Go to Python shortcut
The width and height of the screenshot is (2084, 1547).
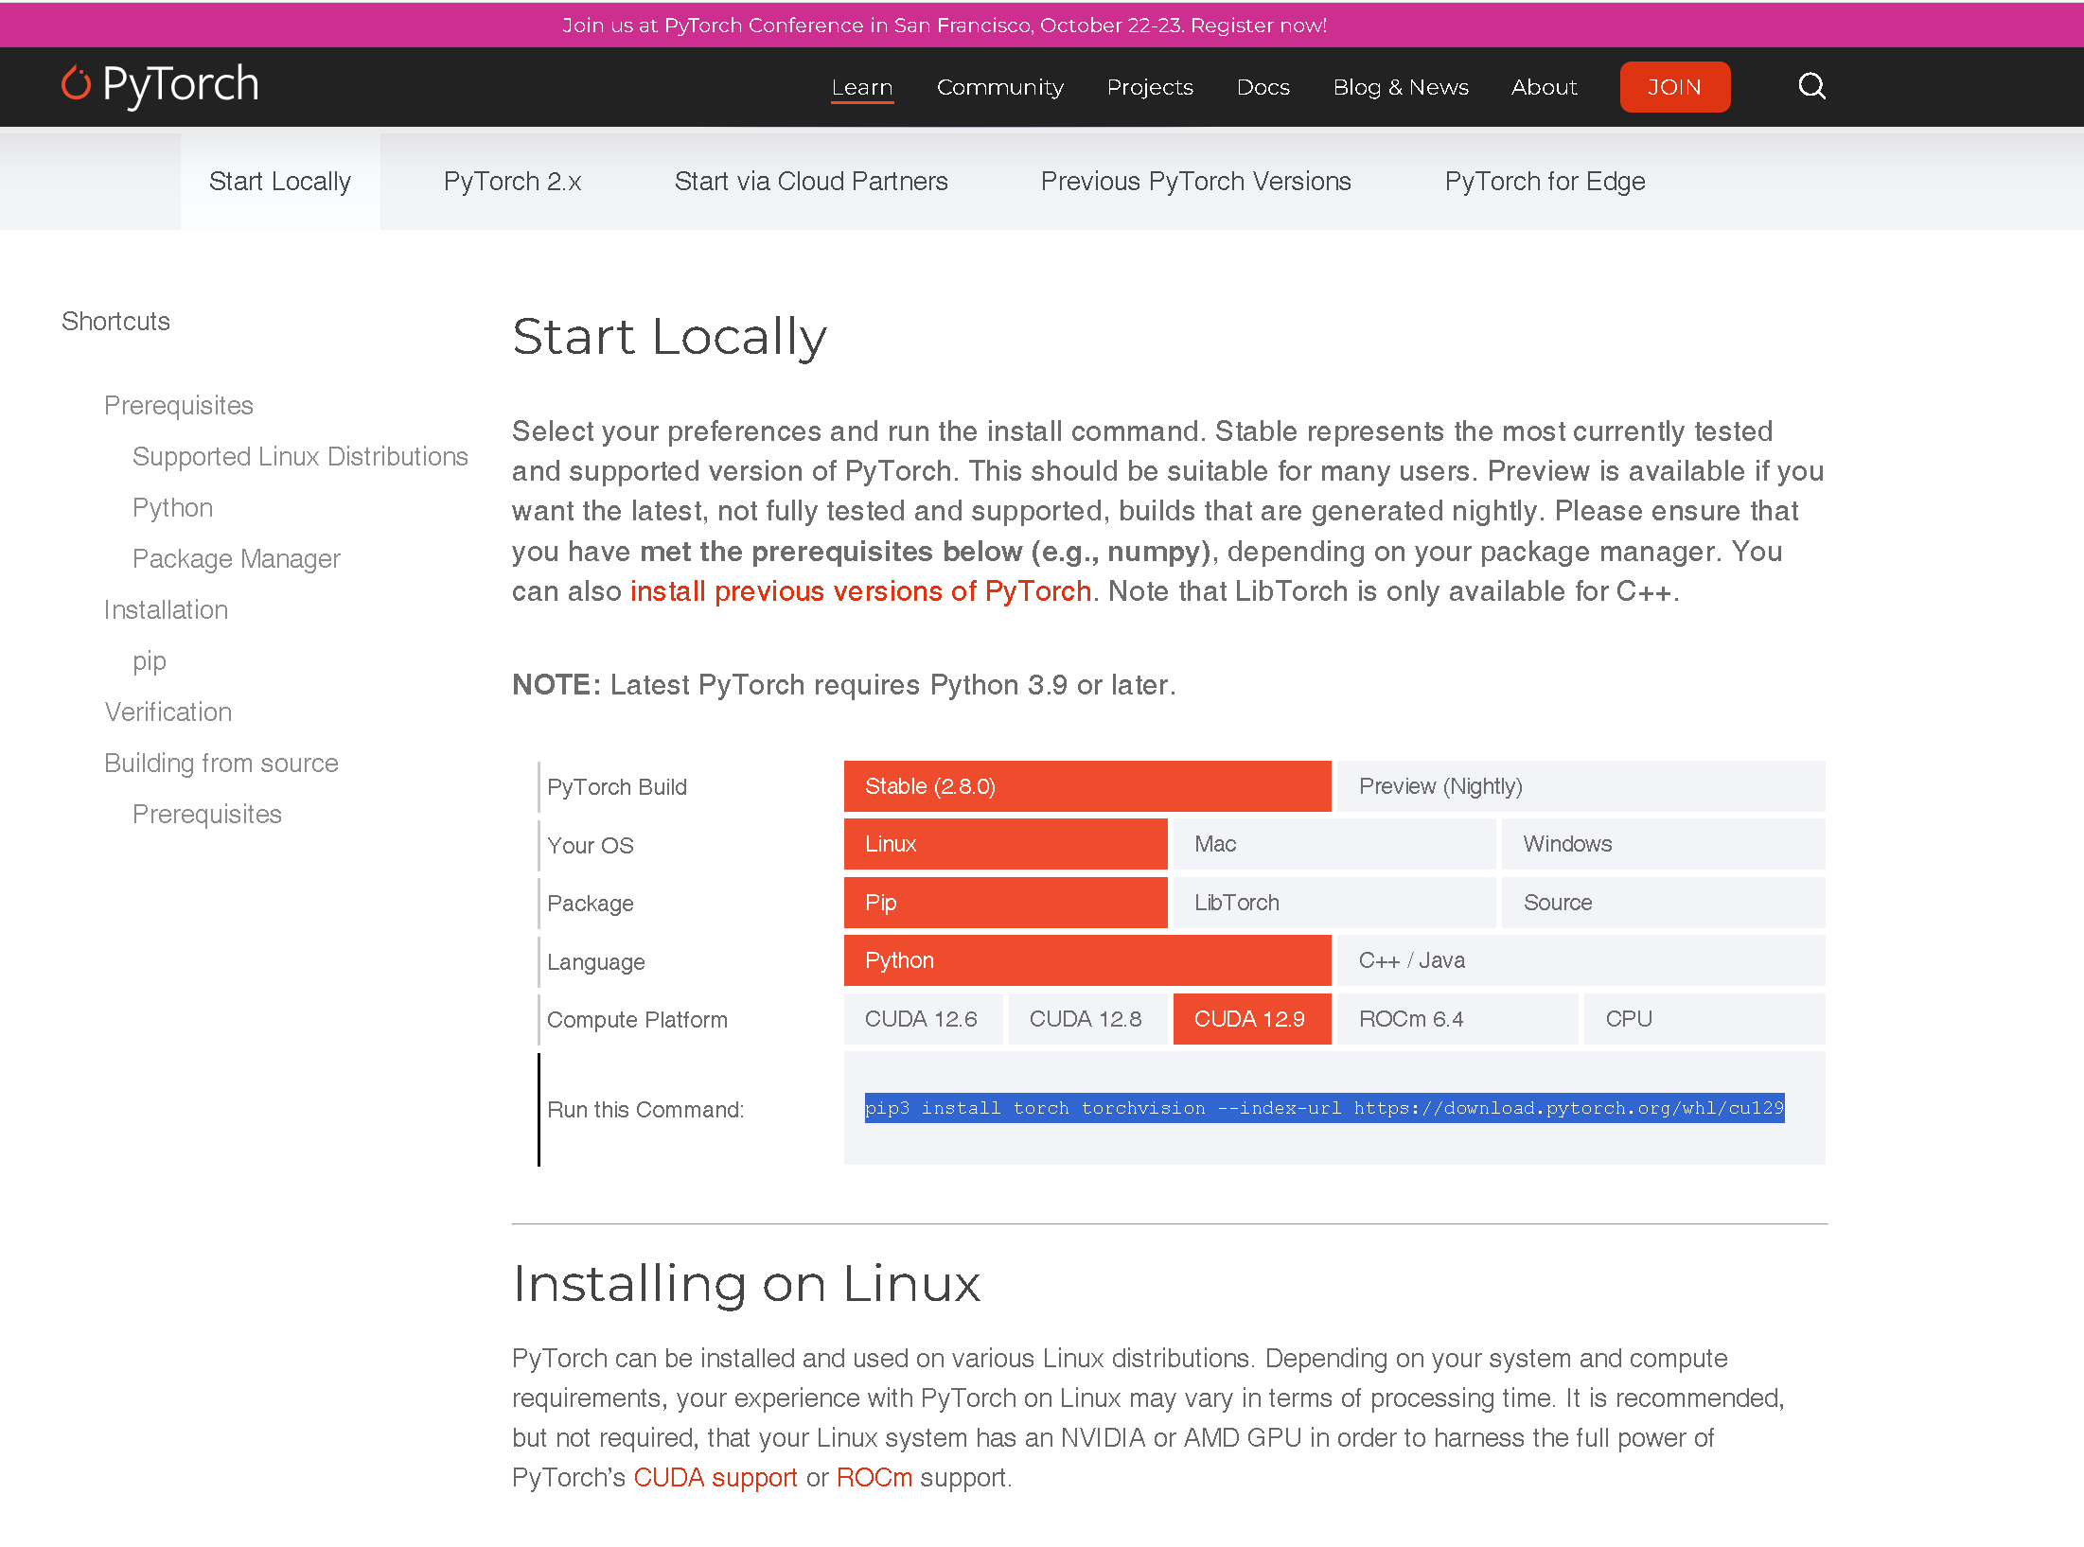click(x=172, y=507)
